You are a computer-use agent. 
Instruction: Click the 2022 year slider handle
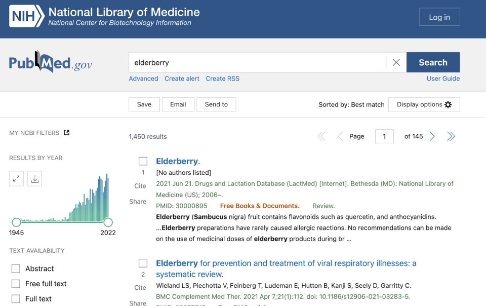108,222
